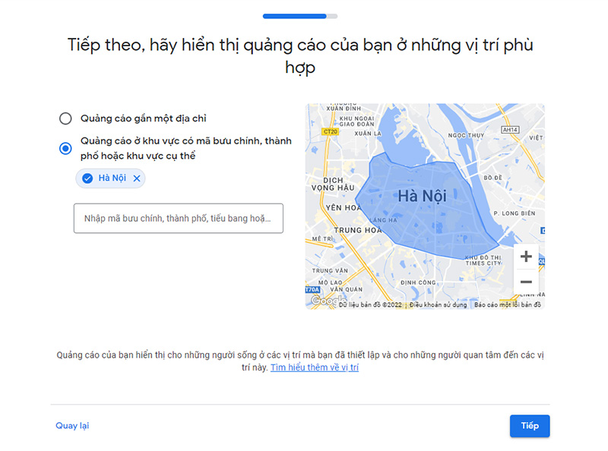
Task: Click the CT20 road marker on map
Action: coord(331,132)
